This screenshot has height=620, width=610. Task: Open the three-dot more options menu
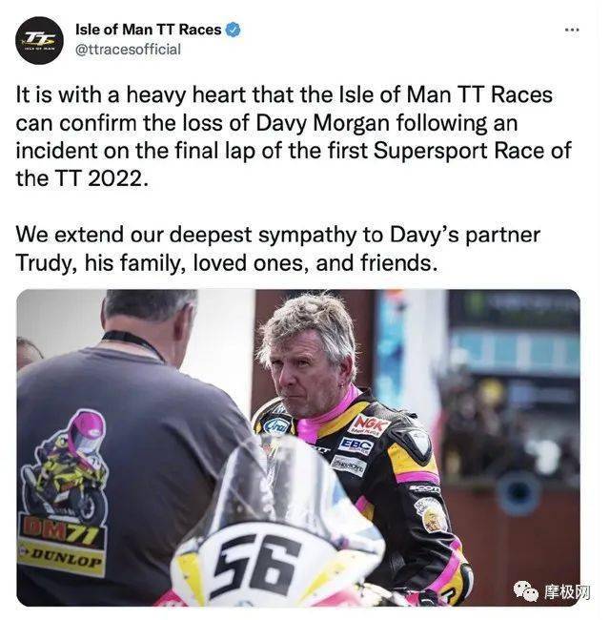pos(572,30)
